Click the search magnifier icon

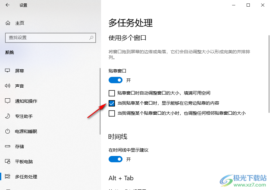point(91,37)
